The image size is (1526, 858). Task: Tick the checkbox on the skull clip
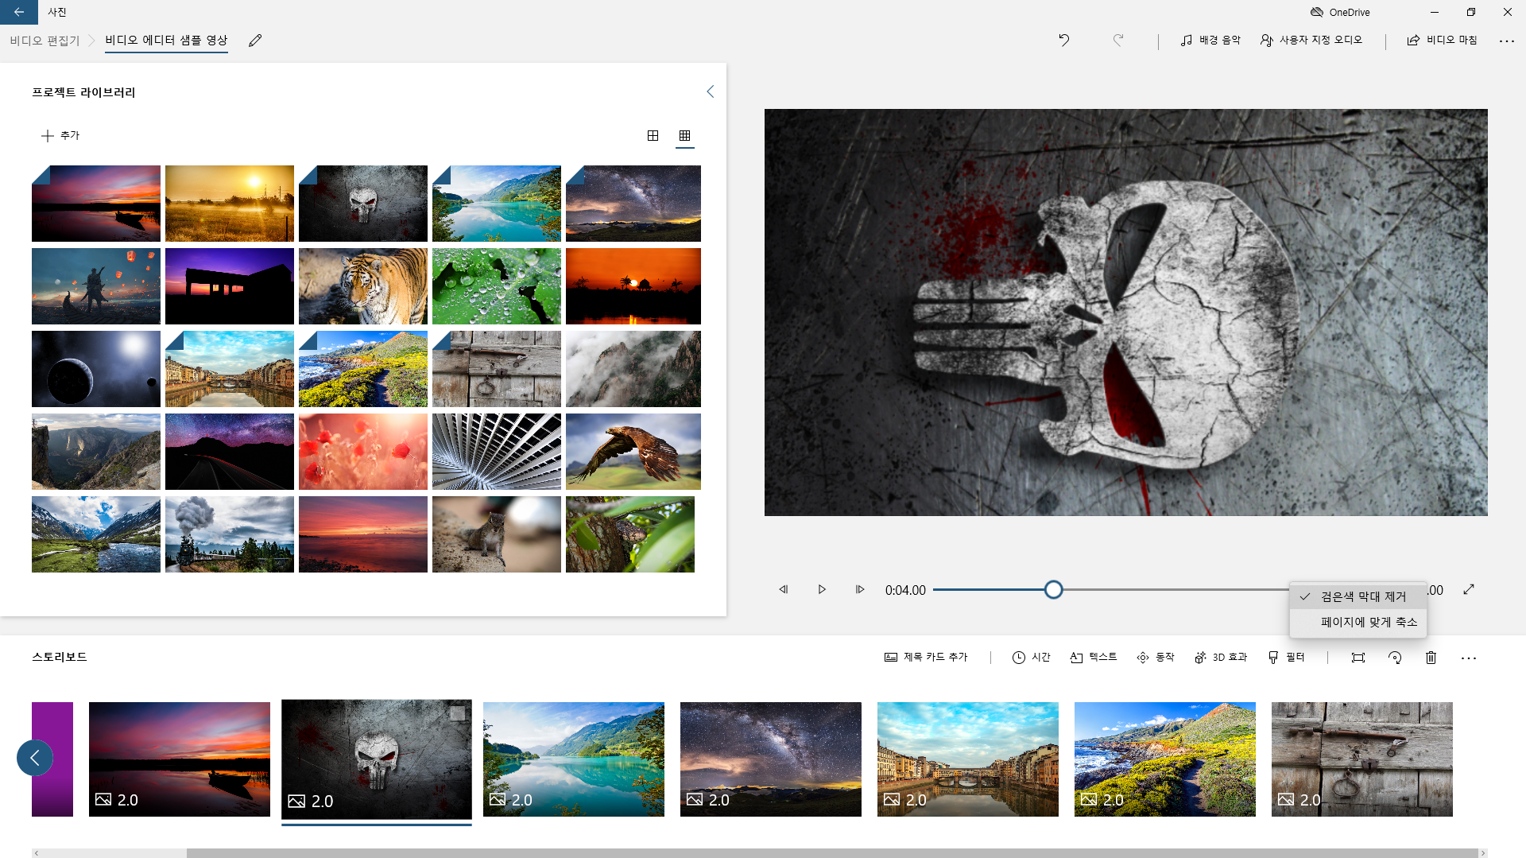tap(457, 714)
